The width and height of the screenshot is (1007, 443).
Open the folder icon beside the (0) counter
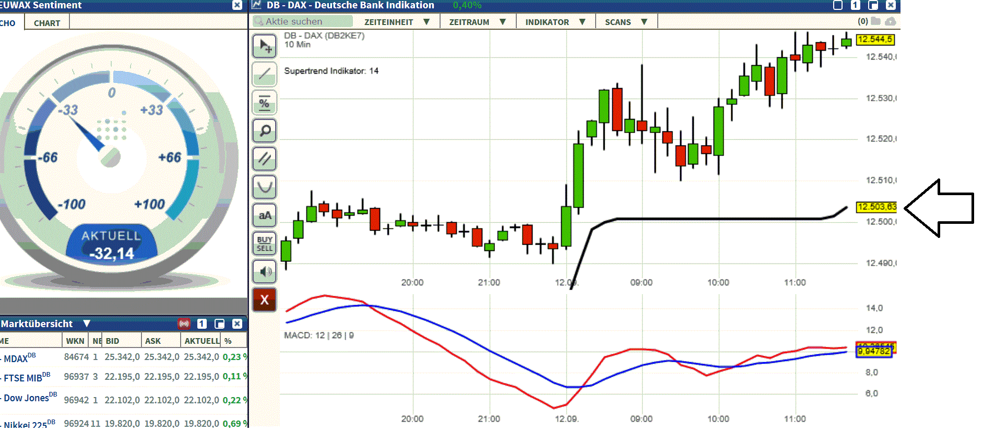(x=875, y=21)
